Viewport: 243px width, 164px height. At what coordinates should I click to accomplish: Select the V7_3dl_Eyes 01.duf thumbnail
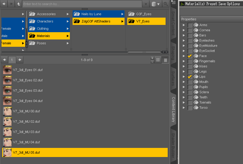(x=7, y=70)
